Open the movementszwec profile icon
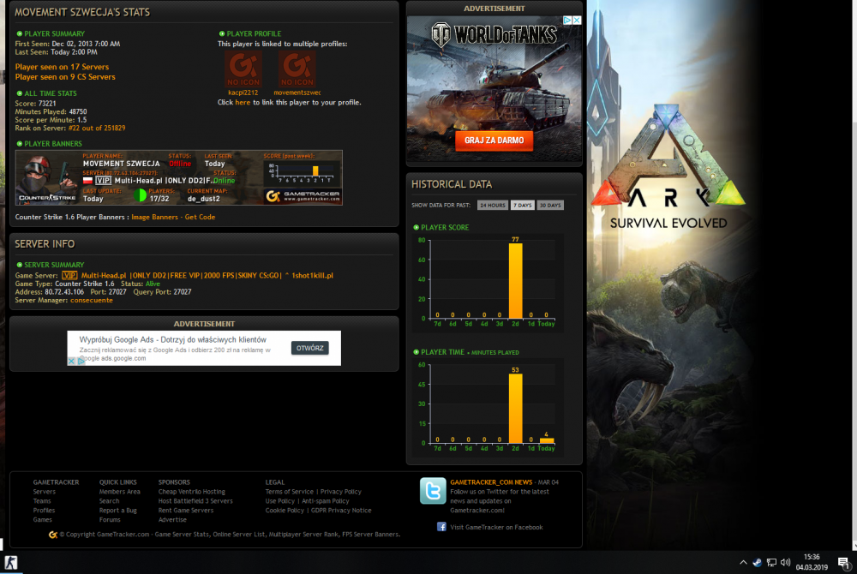This screenshot has width=857, height=574. tap(297, 69)
